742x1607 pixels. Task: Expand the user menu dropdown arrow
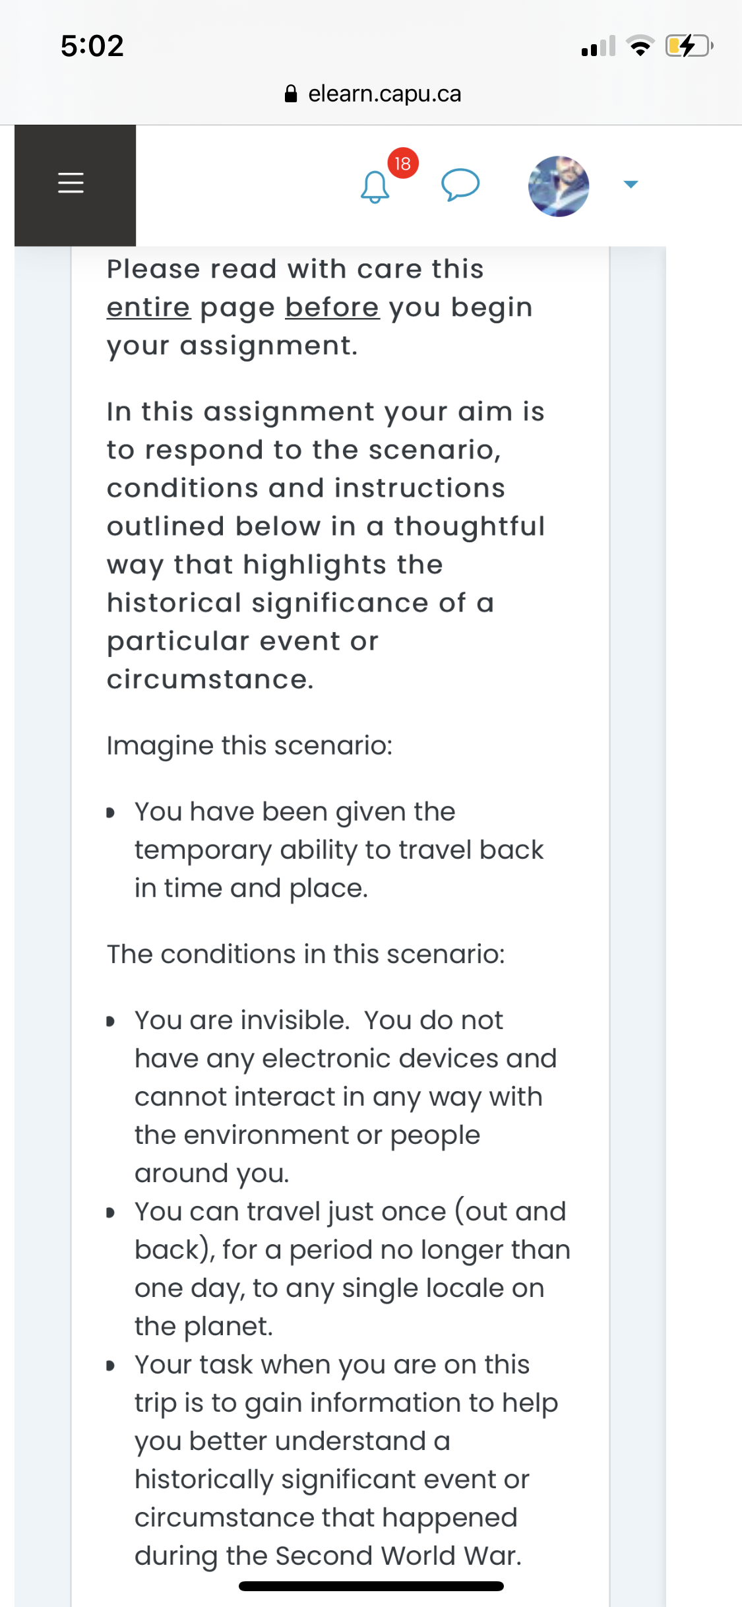[631, 184]
